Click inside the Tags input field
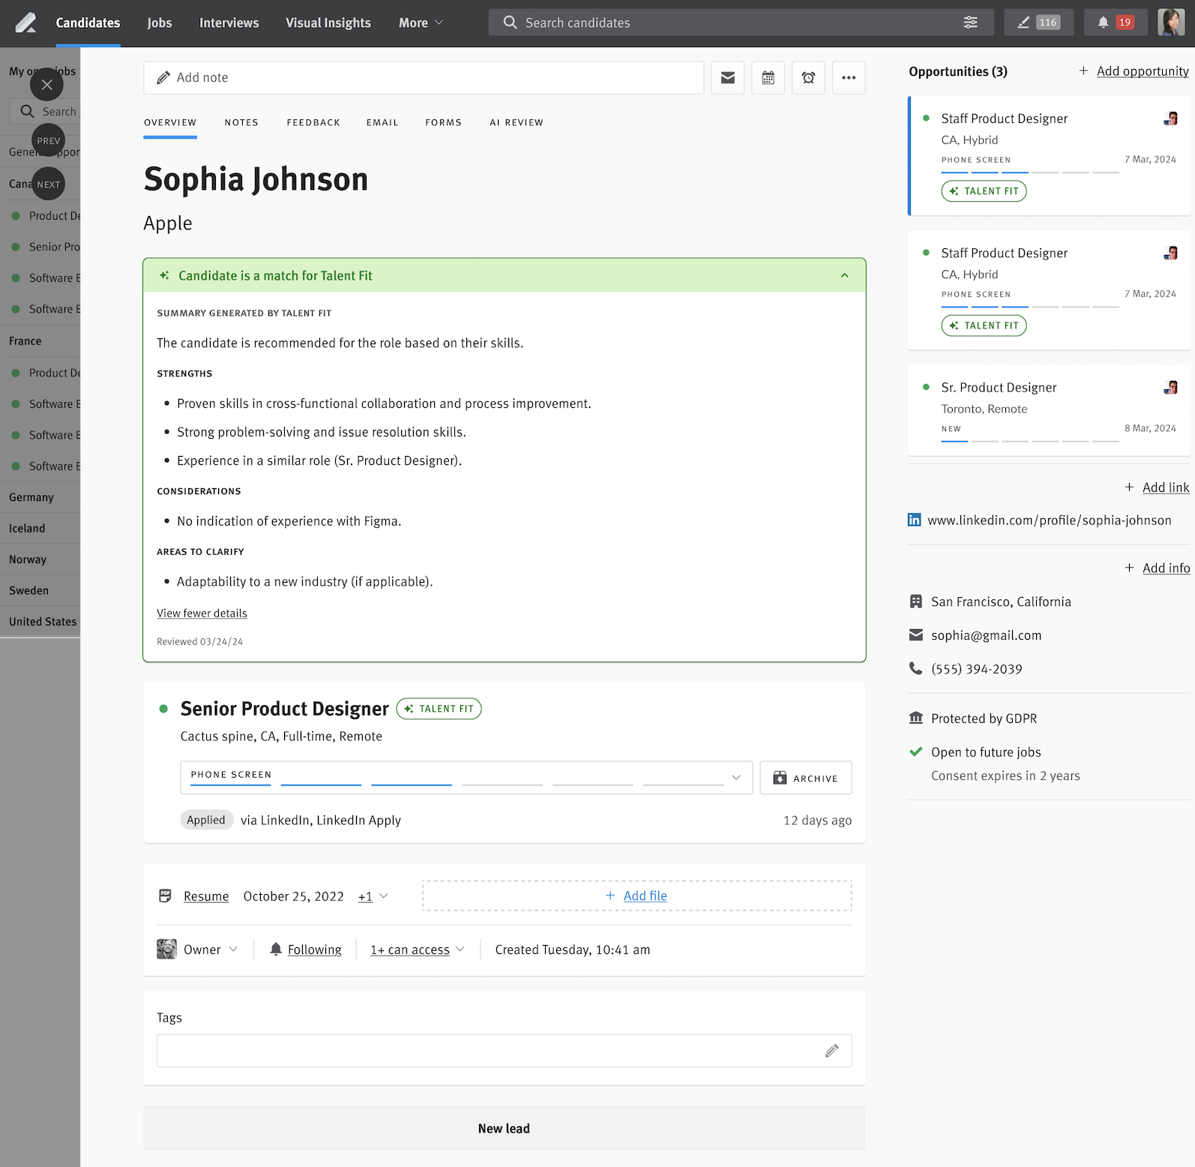The width and height of the screenshot is (1195, 1167). (x=505, y=1051)
